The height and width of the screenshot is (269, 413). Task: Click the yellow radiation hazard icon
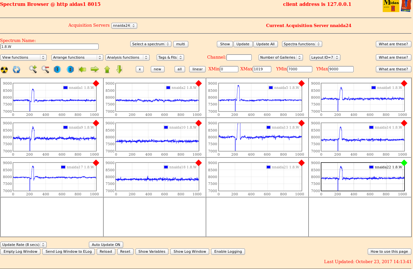pos(4,69)
